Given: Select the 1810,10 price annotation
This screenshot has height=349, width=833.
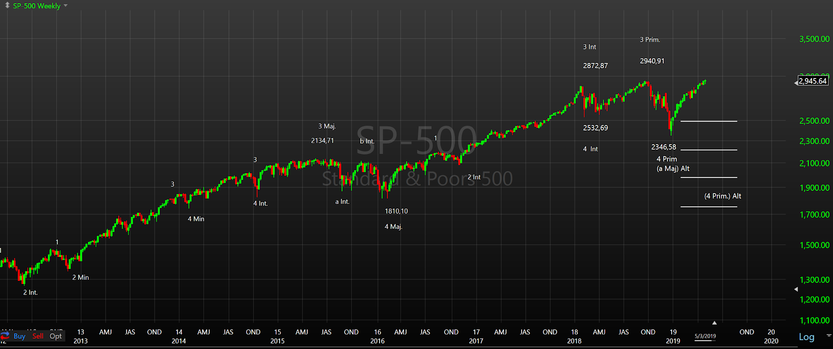Looking at the screenshot, I should (x=396, y=211).
